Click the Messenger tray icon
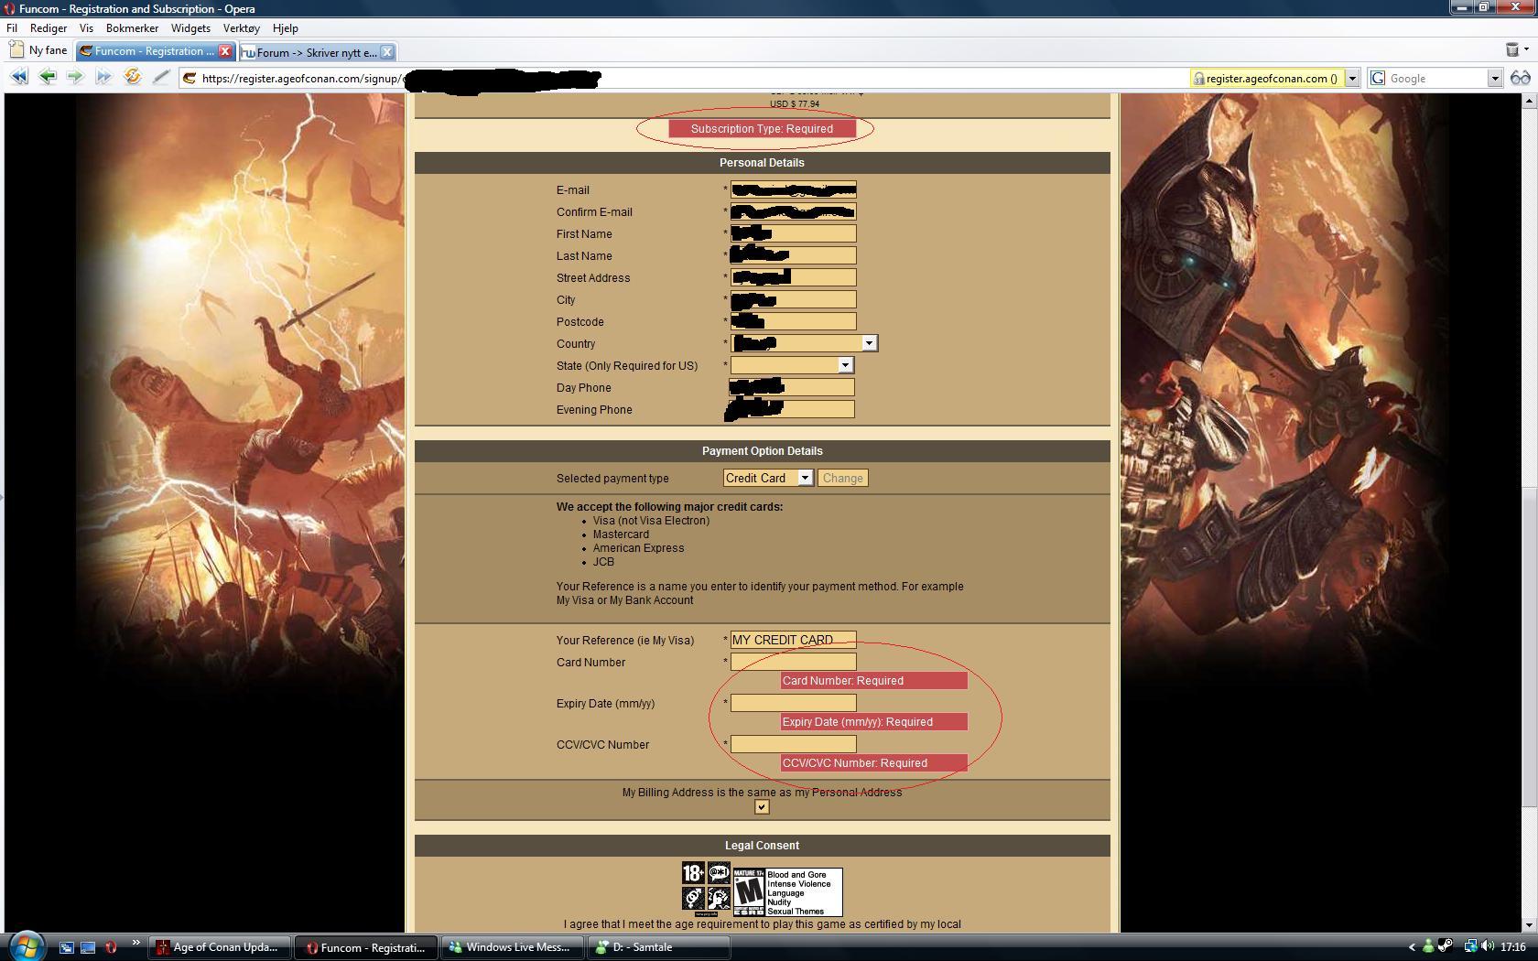The image size is (1538, 961). tap(1427, 947)
